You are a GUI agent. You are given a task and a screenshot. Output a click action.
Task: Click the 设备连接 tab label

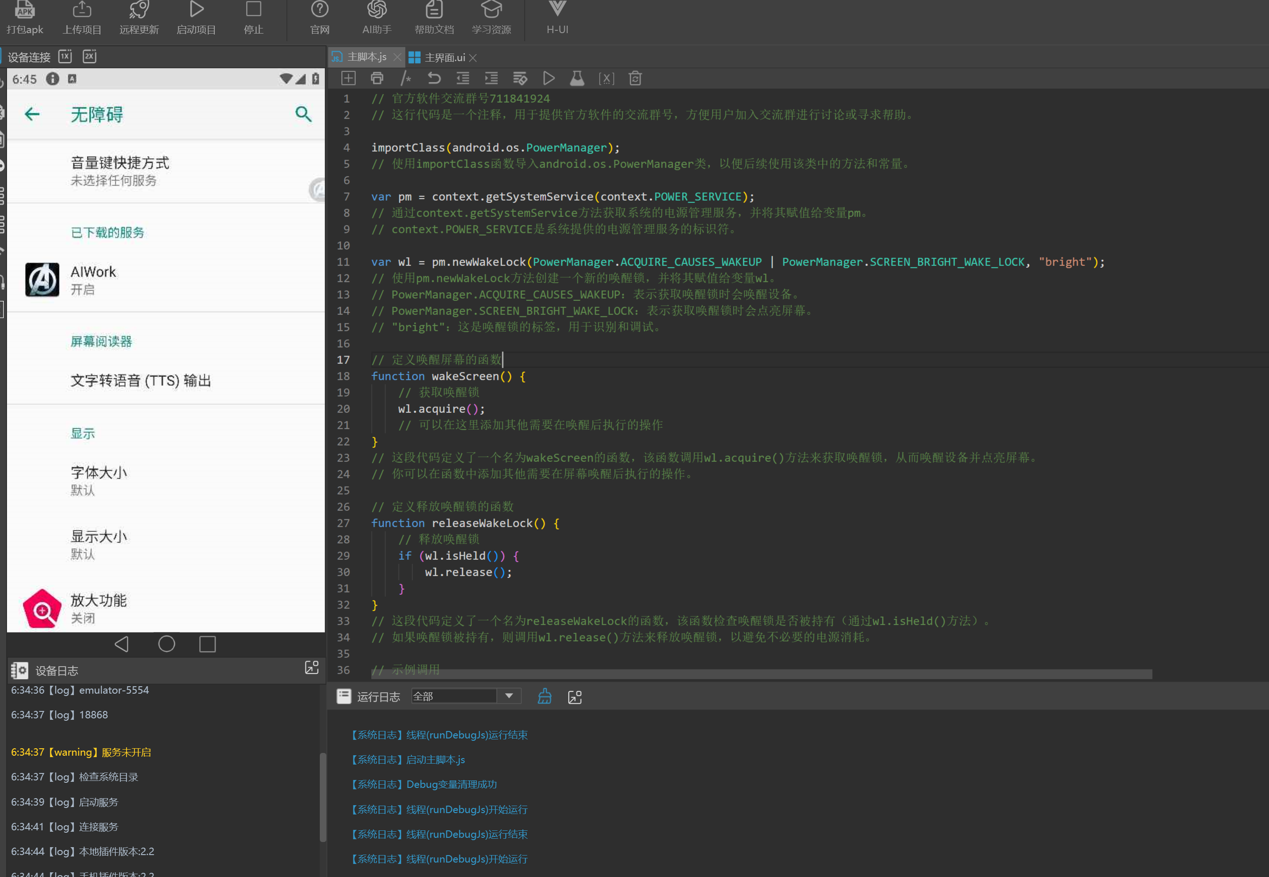[29, 57]
